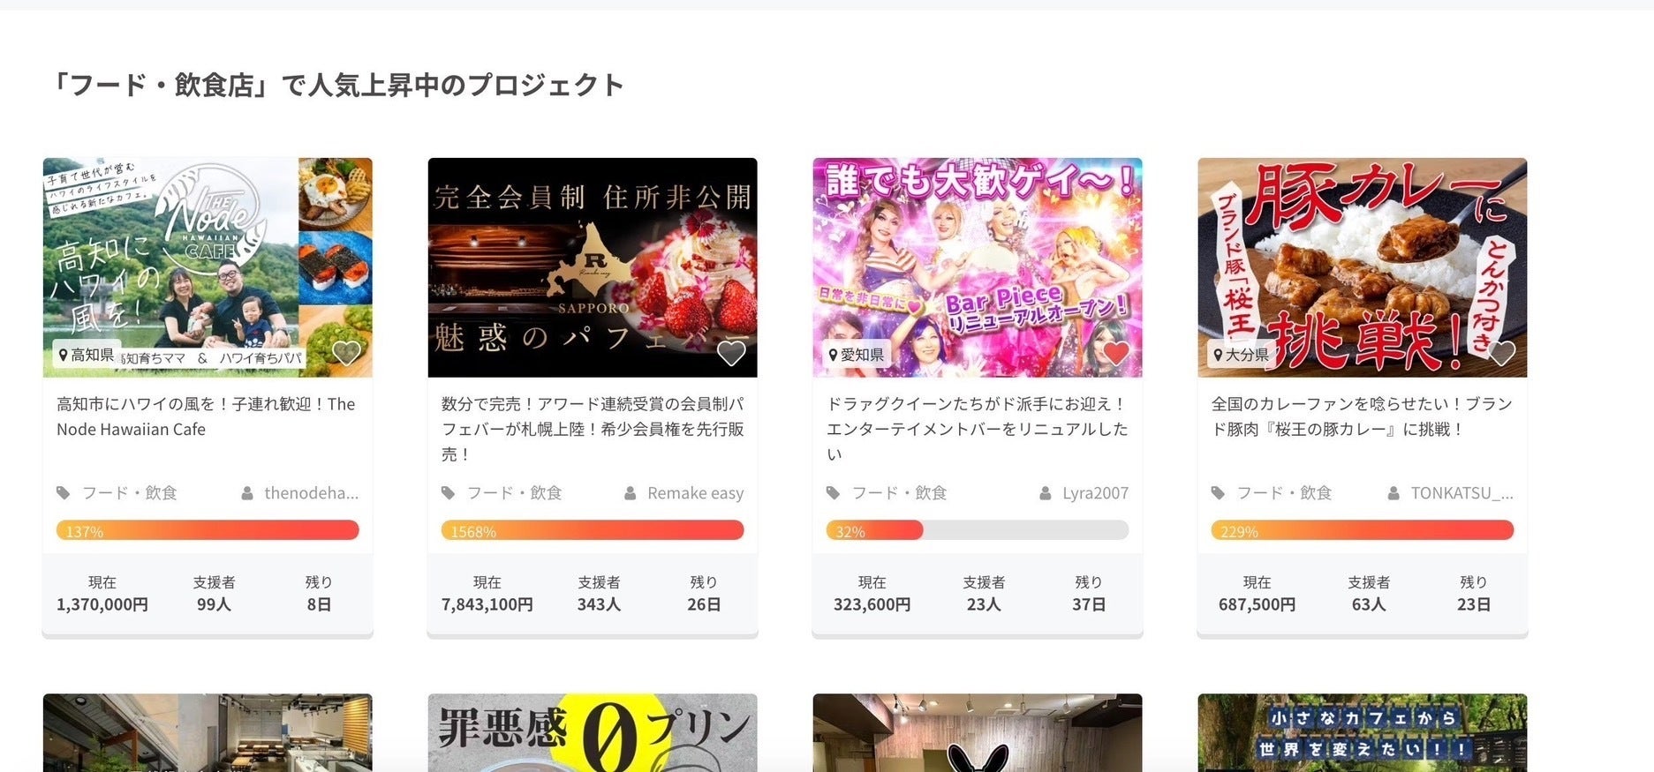Open フード・飲食 category on Bar Piece card

click(899, 493)
